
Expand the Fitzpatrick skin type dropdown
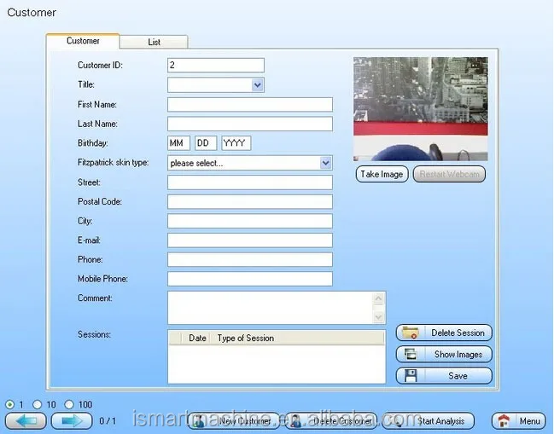pos(325,163)
